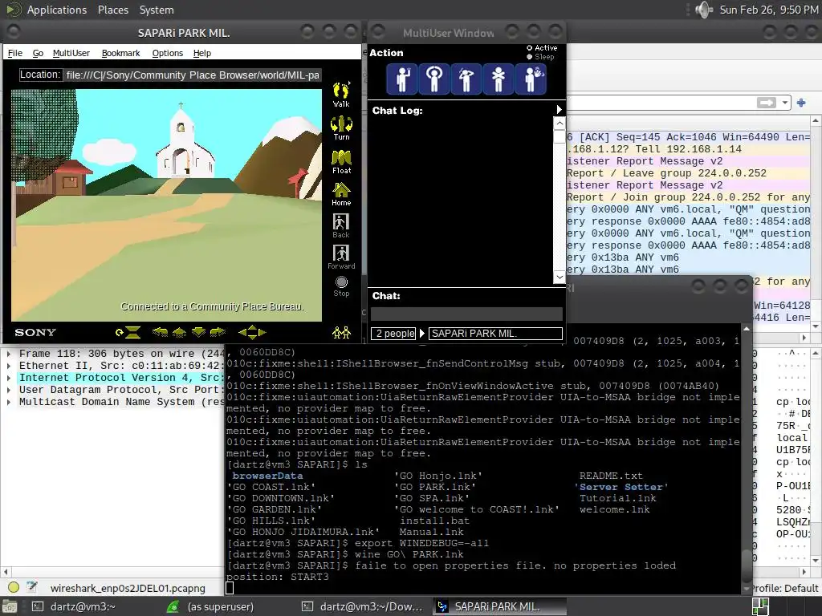
Task: Open the Go menu
Action: tap(38, 53)
